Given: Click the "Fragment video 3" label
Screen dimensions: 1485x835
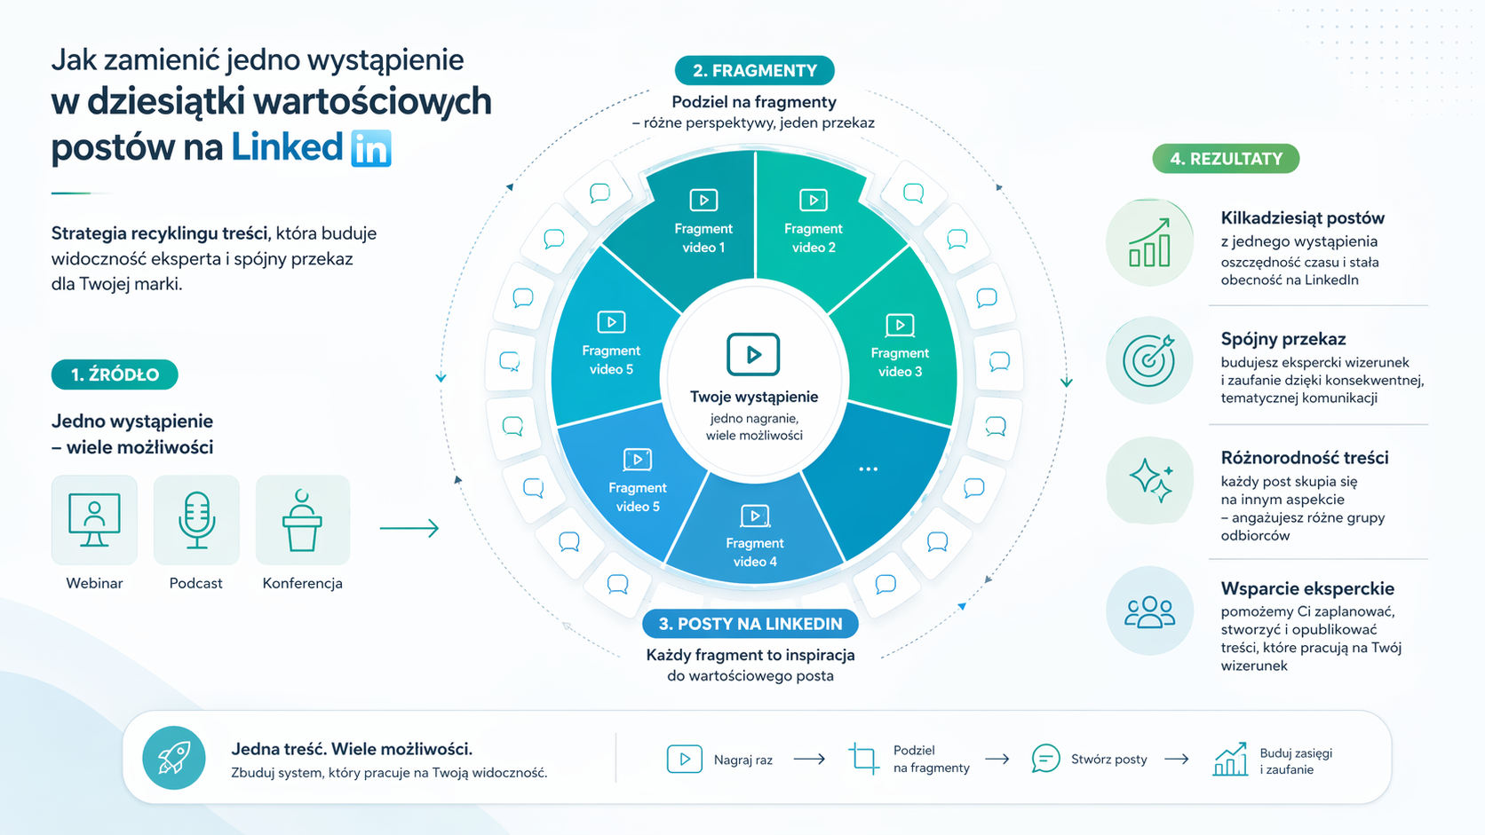Looking at the screenshot, I should point(900,362).
